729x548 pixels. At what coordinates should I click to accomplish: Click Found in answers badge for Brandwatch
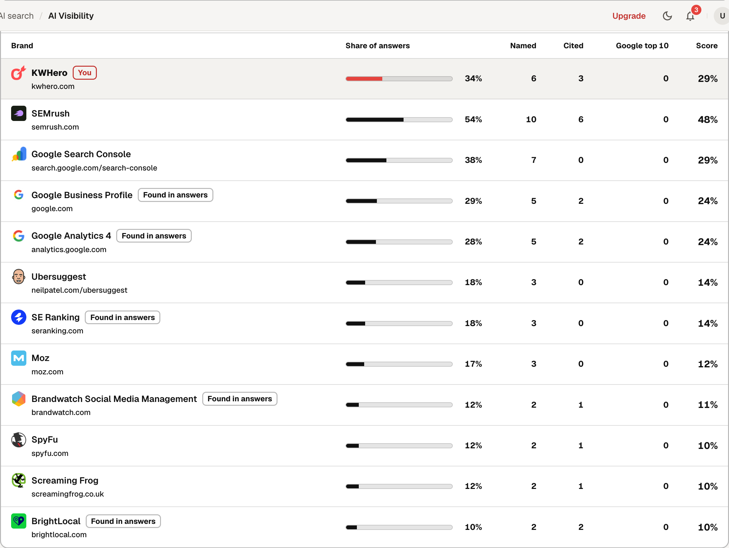point(240,399)
